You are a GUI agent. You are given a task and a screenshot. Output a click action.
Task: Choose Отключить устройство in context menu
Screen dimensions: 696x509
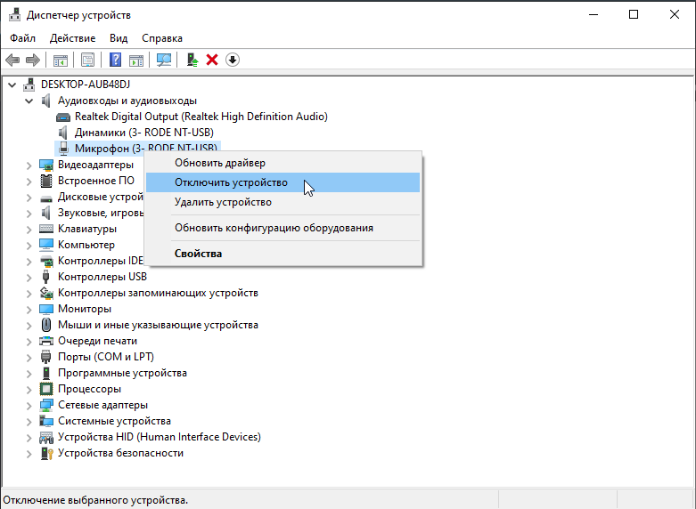[x=231, y=182]
